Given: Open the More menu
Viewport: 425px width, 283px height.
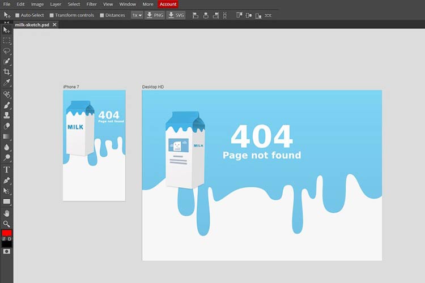Looking at the screenshot, I should [x=147, y=4].
